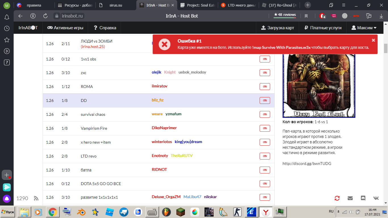This screenshot has width=388, height=218.
Task: Switch to the LTD много денег tab
Action: pos(239,5)
